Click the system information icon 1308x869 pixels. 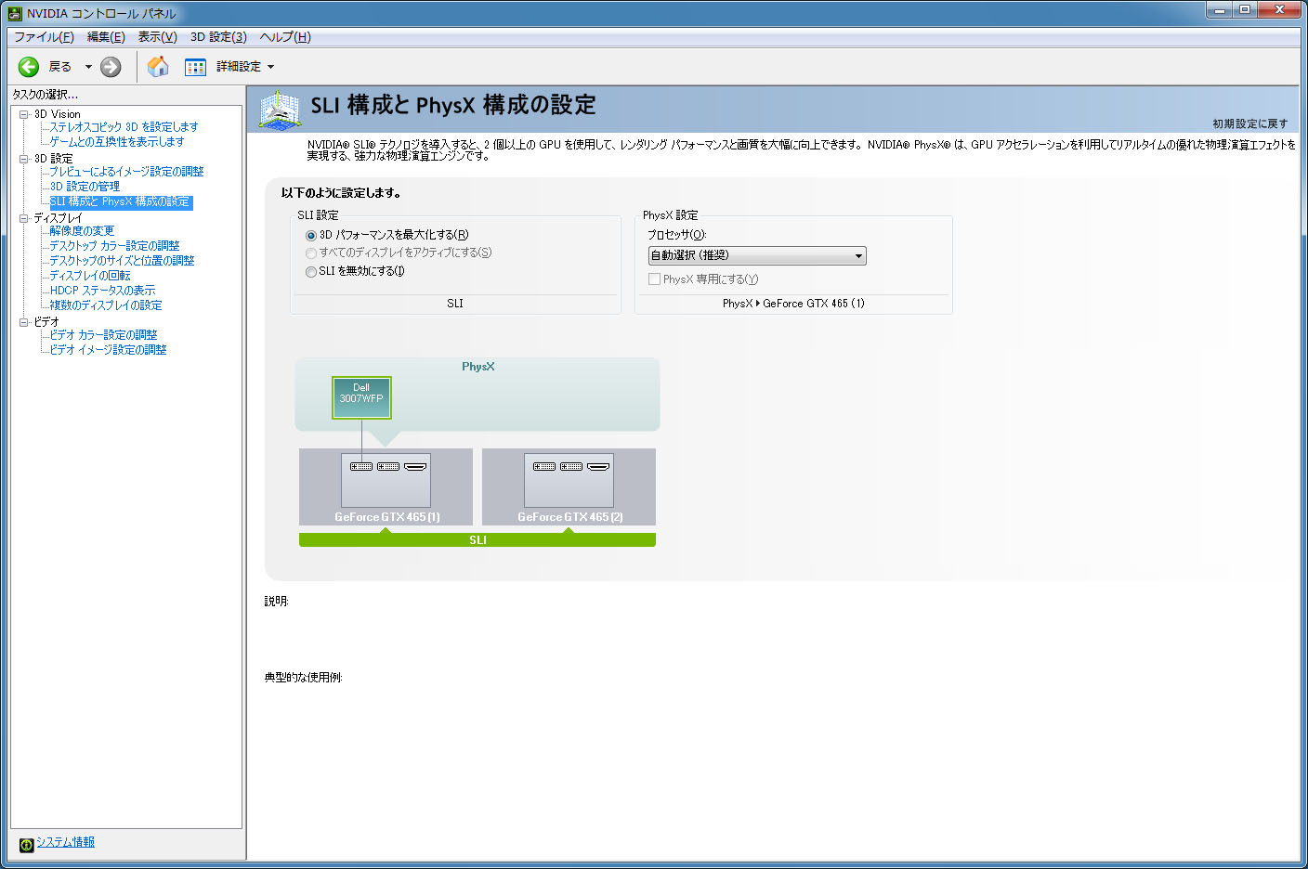(26, 844)
